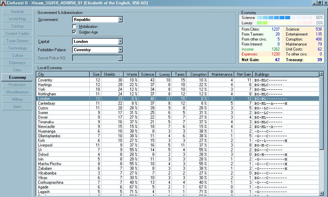Switch to the World Map tab
The image size is (328, 197).
(x=17, y=19)
